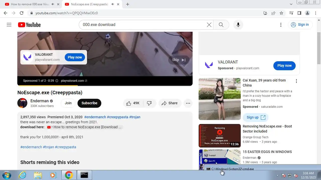Go back with browser back arrow
The image size is (321, 180).
6,13
